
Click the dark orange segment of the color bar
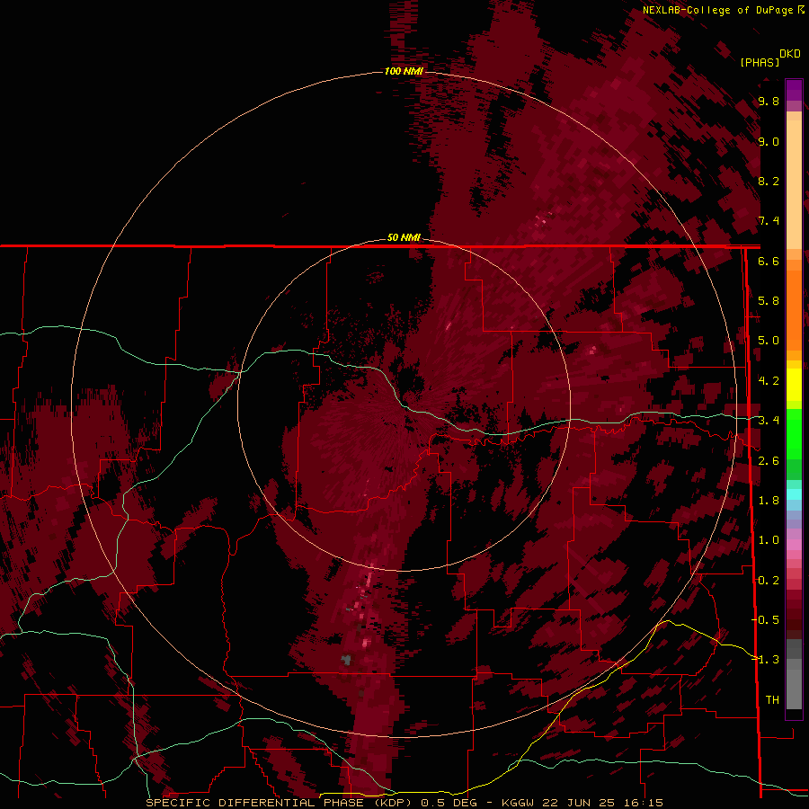(794, 309)
